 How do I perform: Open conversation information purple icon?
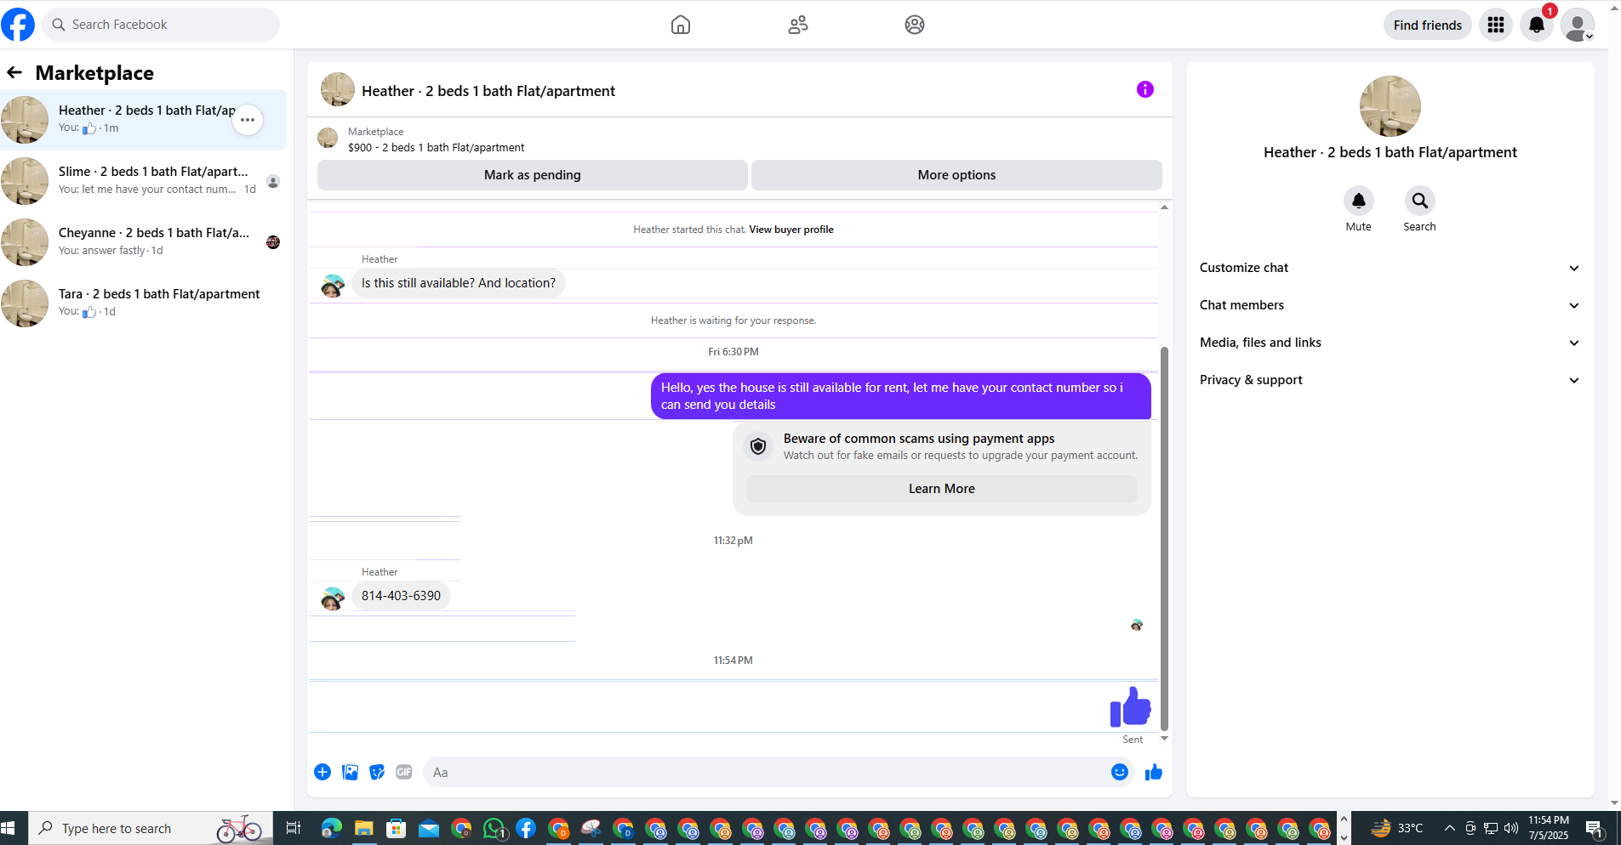1145,89
